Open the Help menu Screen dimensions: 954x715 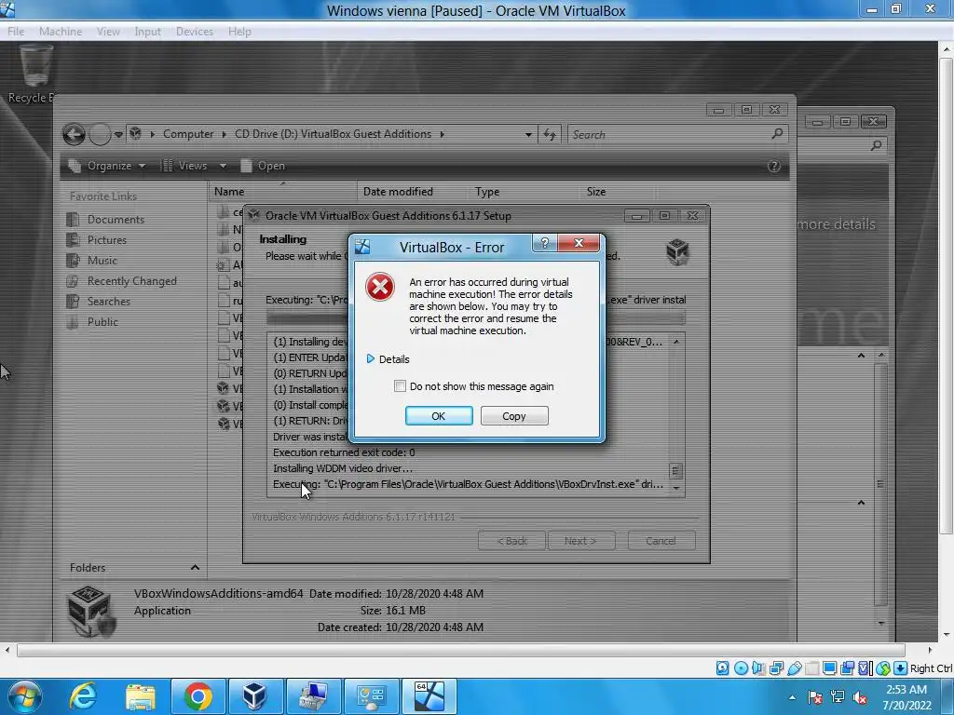click(x=239, y=32)
